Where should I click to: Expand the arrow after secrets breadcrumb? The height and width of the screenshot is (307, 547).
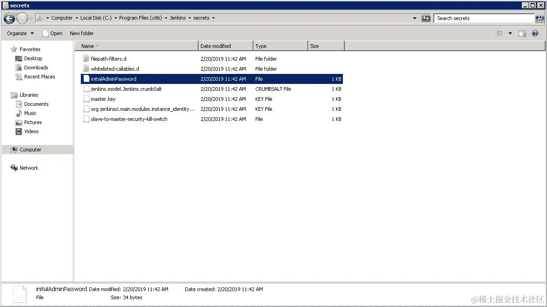tap(213, 18)
